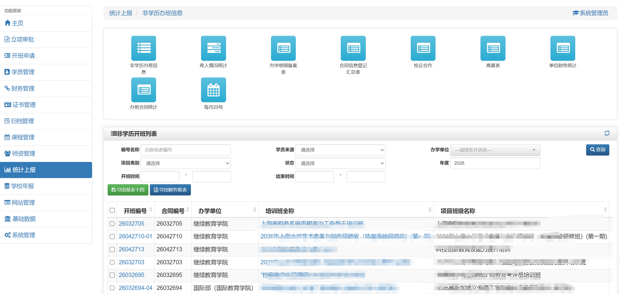
Task: Open 立项审批 sidebar menu
Action: point(46,39)
